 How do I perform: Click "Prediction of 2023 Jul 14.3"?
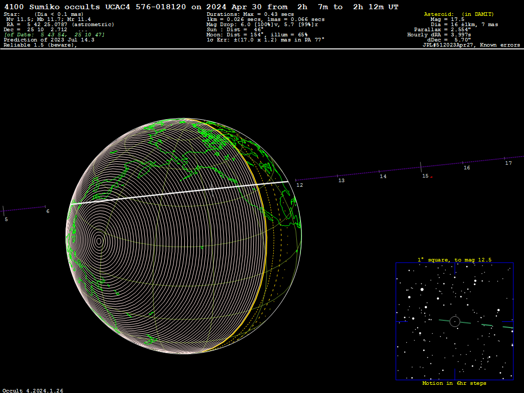tap(49, 40)
